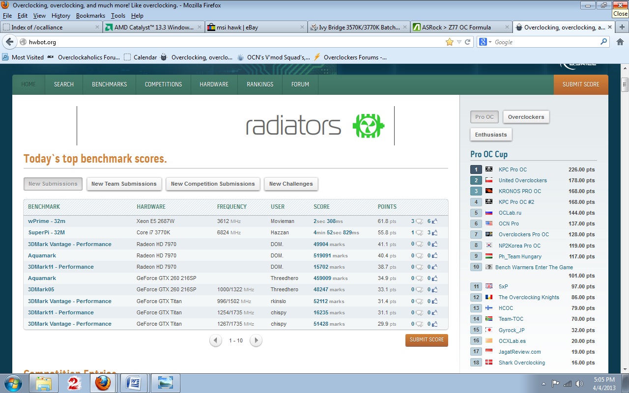Switch to New Team Submissions view

coord(124,184)
